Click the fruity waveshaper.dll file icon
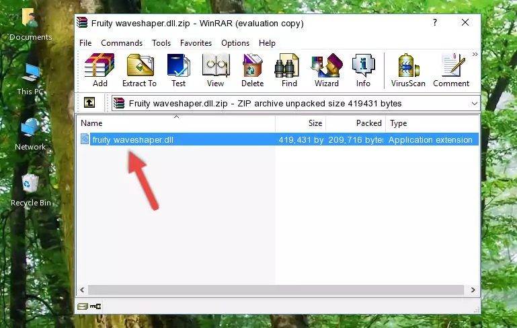Screen dimensions: 517x328 click(x=85, y=139)
